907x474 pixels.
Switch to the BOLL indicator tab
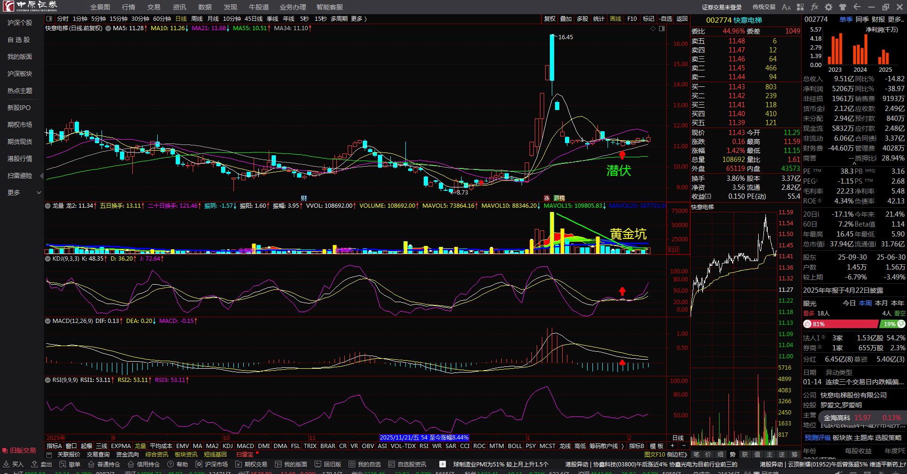pos(515,446)
